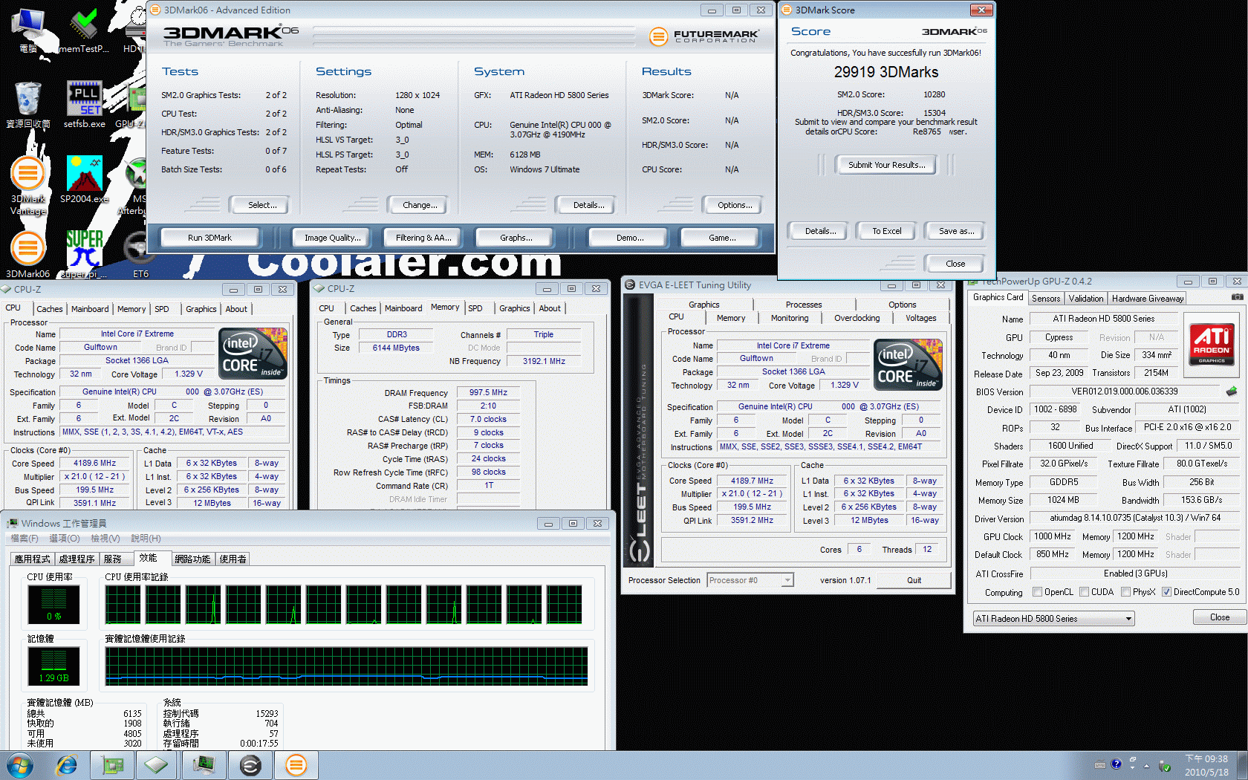Open the Validation tab in GPU-Z
Viewport: 1248px width, 780px height.
[1086, 299]
